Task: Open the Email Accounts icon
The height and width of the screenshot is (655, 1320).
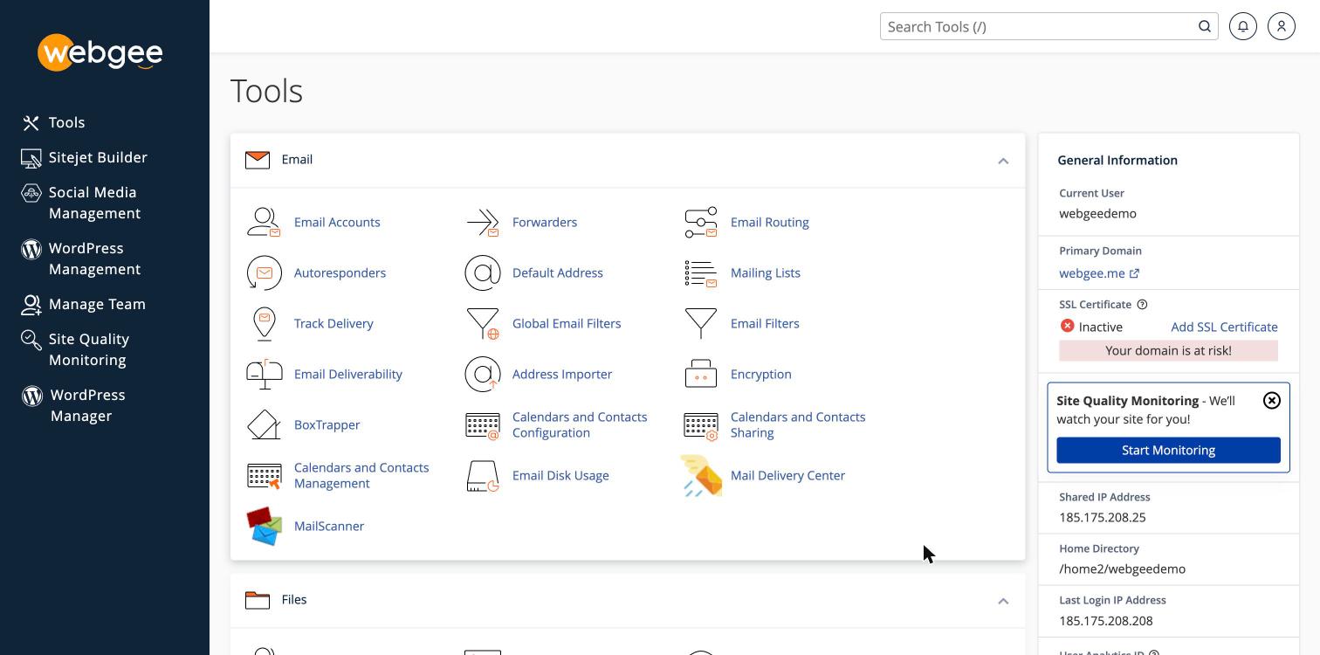Action: coord(264,222)
